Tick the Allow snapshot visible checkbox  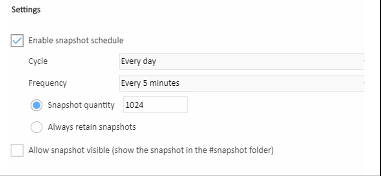tap(17, 150)
